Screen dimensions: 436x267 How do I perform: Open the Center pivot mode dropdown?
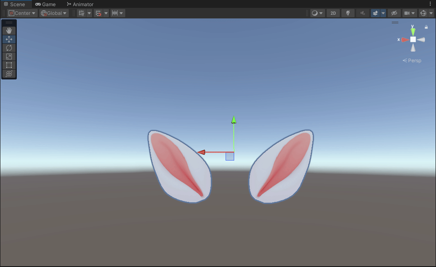[22, 13]
